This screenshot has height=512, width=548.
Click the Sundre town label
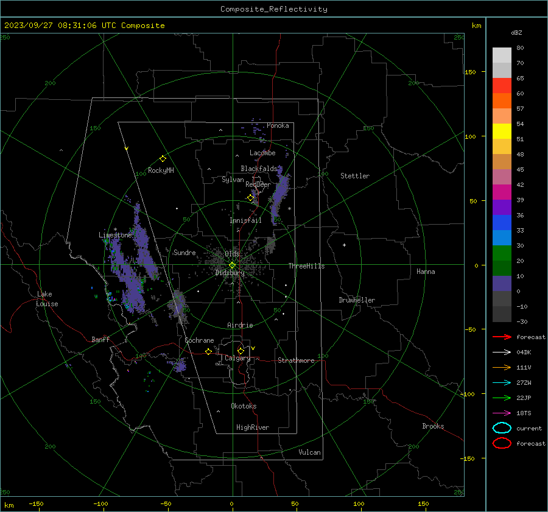coord(184,252)
